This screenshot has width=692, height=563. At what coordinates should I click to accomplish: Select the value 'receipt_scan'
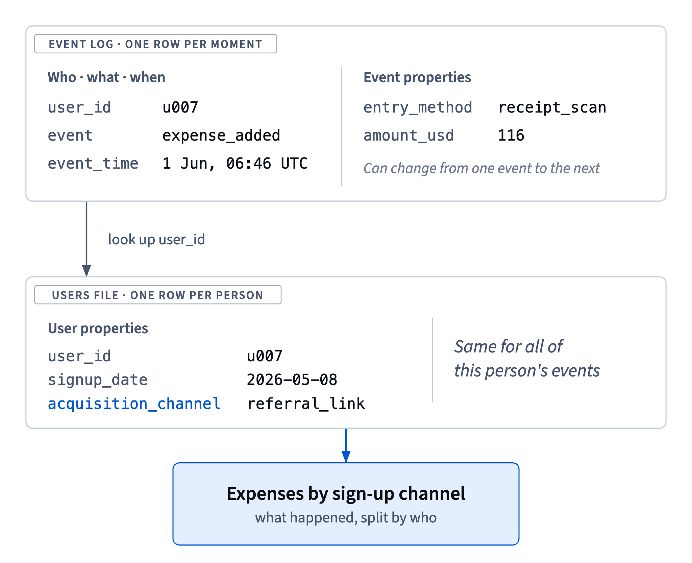552,107
